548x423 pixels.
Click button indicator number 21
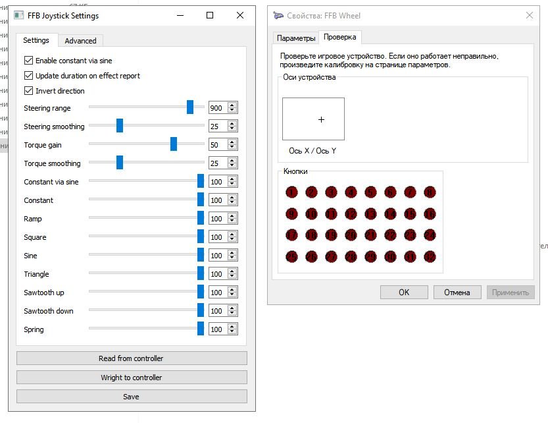(370, 235)
